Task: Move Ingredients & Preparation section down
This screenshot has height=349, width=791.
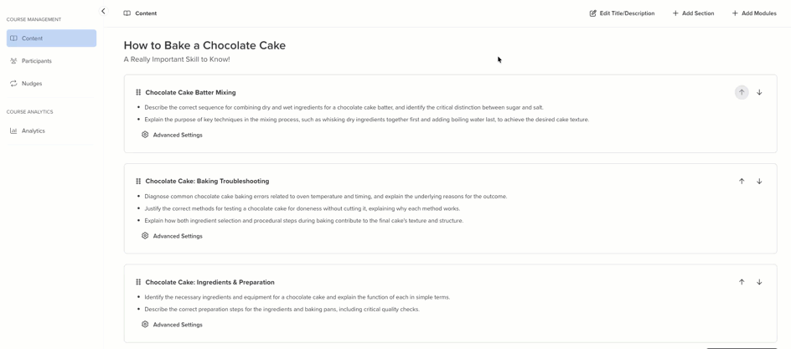Action: click(x=759, y=282)
